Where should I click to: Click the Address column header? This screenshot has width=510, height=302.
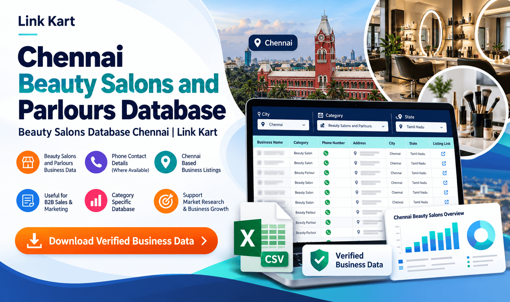click(x=359, y=143)
